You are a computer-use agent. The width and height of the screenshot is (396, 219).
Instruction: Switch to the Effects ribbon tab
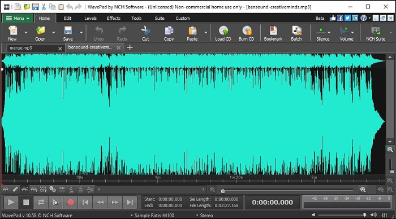(113, 18)
